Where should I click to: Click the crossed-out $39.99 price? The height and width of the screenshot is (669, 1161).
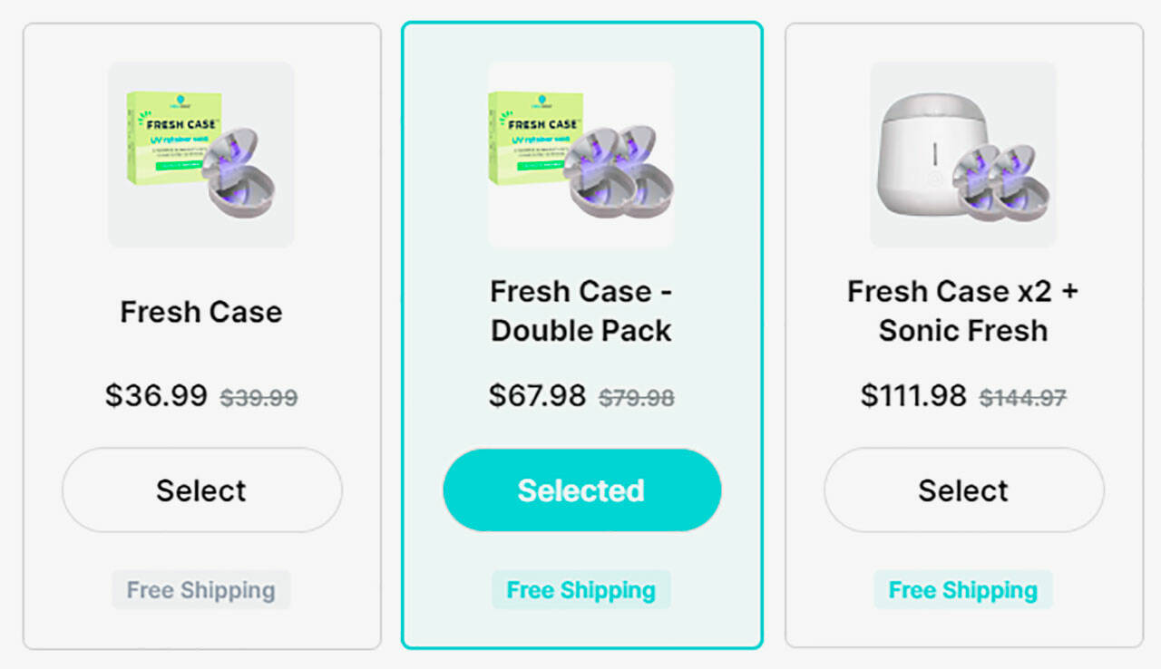coord(259,397)
